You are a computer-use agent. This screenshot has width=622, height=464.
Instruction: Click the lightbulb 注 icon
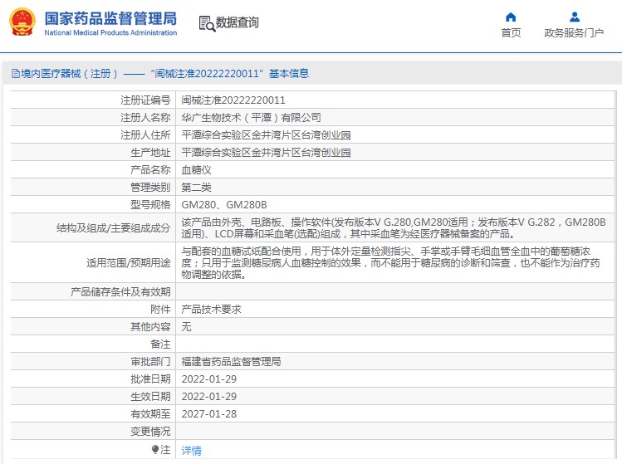155,449
